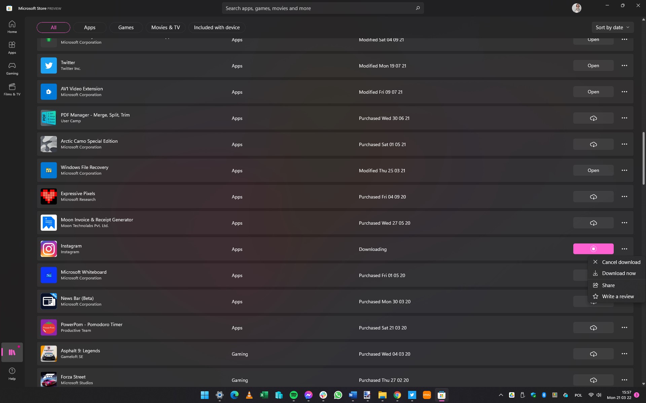Launch WhatsApp from the taskbar
Screen dimensions: 646x403
point(338,395)
